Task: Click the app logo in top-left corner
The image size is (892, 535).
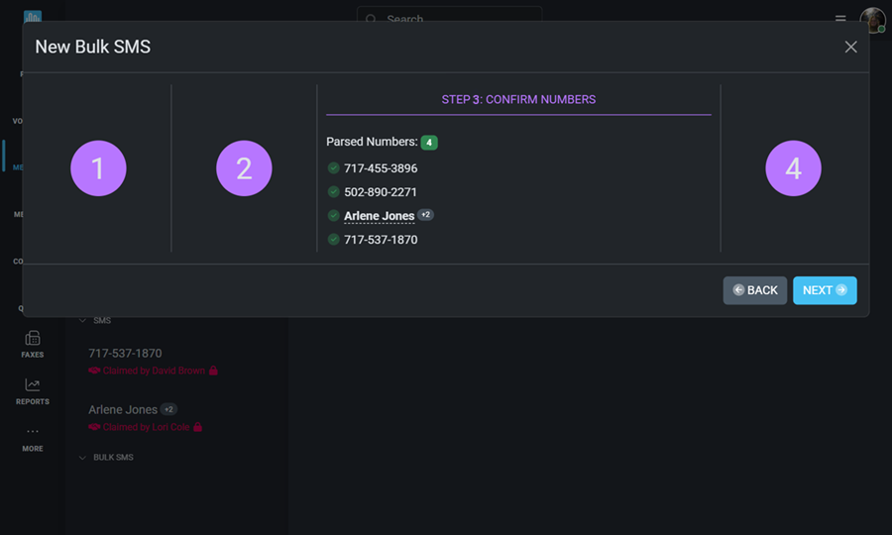Action: (33, 17)
